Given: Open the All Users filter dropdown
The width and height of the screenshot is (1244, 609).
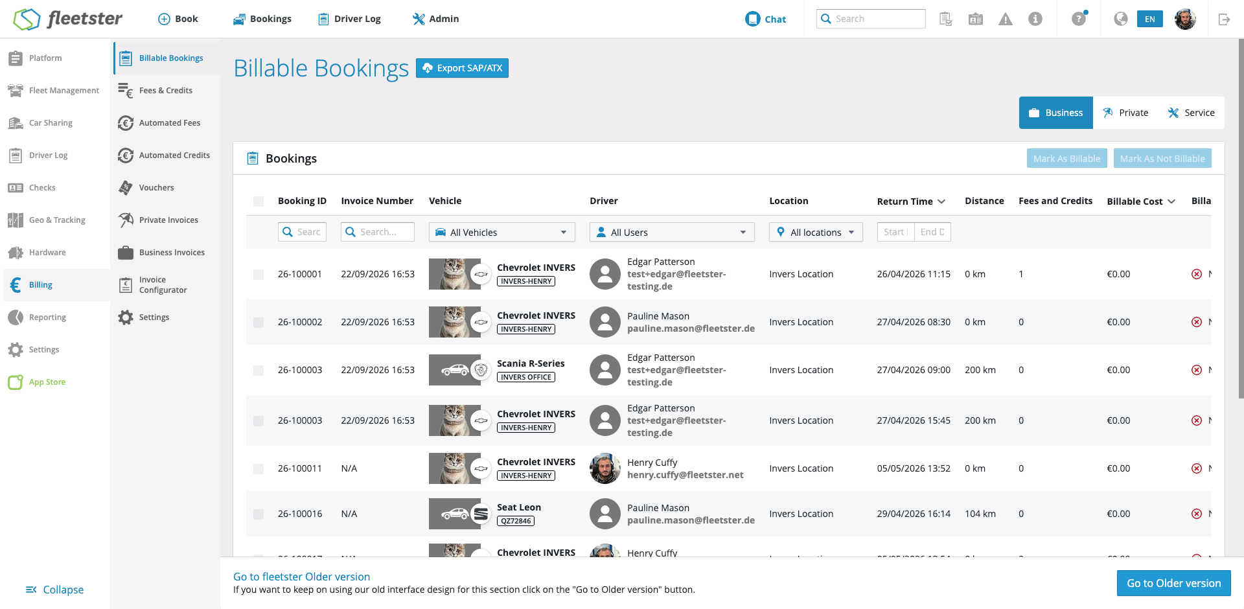Looking at the screenshot, I should pos(672,232).
